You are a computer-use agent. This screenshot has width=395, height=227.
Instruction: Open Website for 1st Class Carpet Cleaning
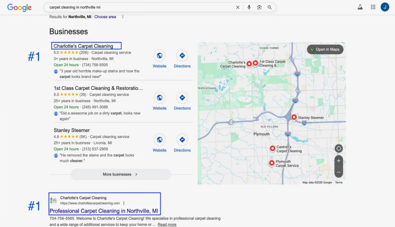click(160, 101)
